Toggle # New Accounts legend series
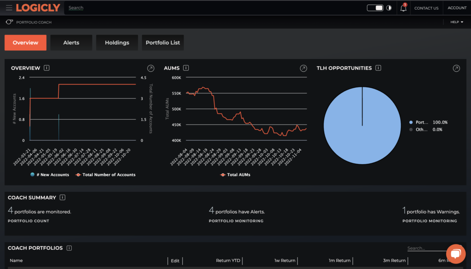The width and height of the screenshot is (471, 269). coord(49,175)
